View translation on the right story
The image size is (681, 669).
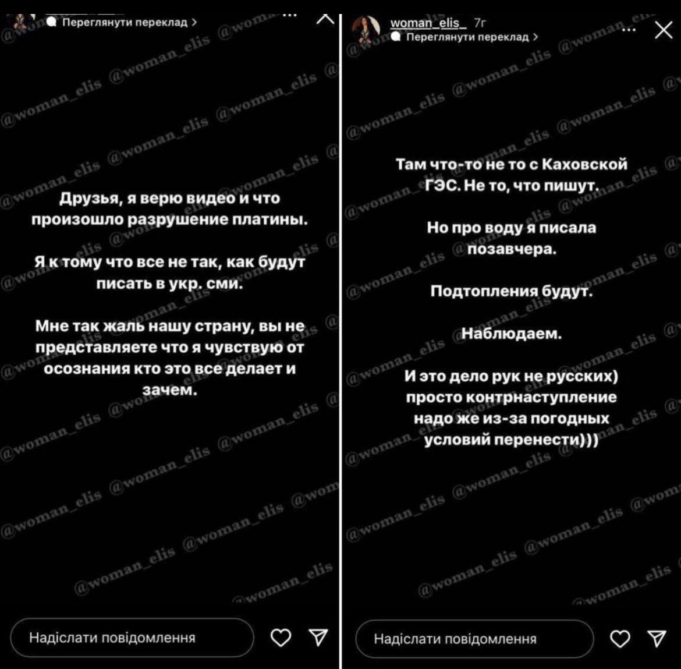[x=467, y=37]
